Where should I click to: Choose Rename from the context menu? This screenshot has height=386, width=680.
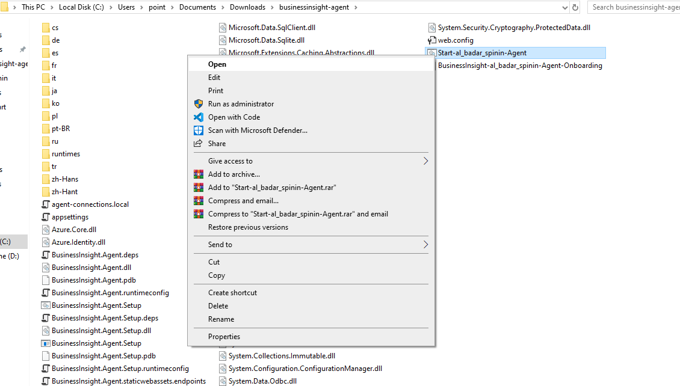point(311,319)
